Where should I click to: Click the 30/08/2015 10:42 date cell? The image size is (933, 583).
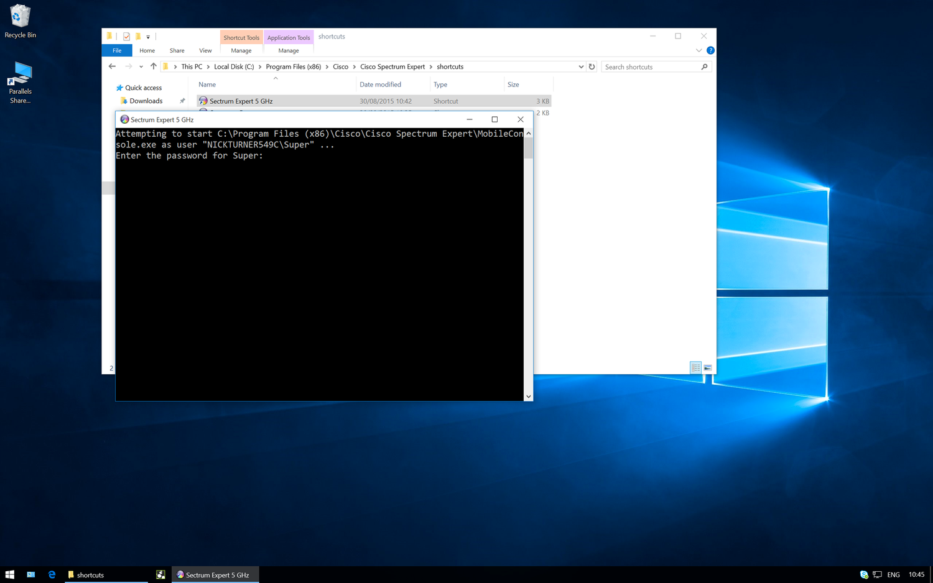pyautogui.click(x=386, y=101)
